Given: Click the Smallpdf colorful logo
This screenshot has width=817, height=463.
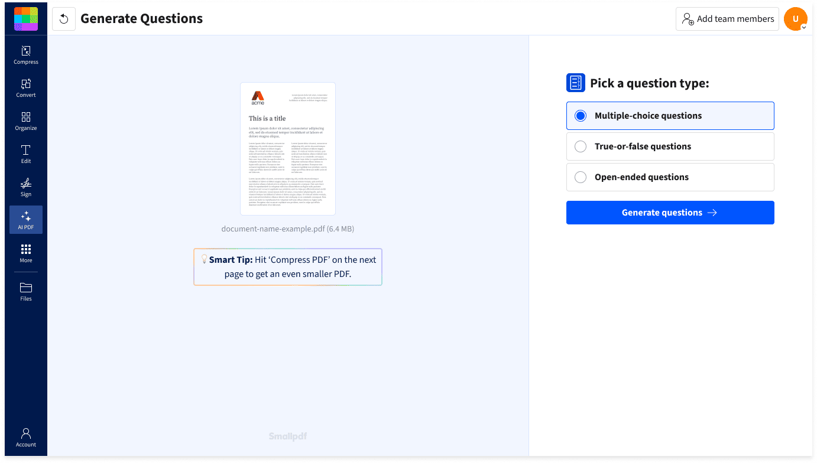Looking at the screenshot, I should tap(26, 19).
